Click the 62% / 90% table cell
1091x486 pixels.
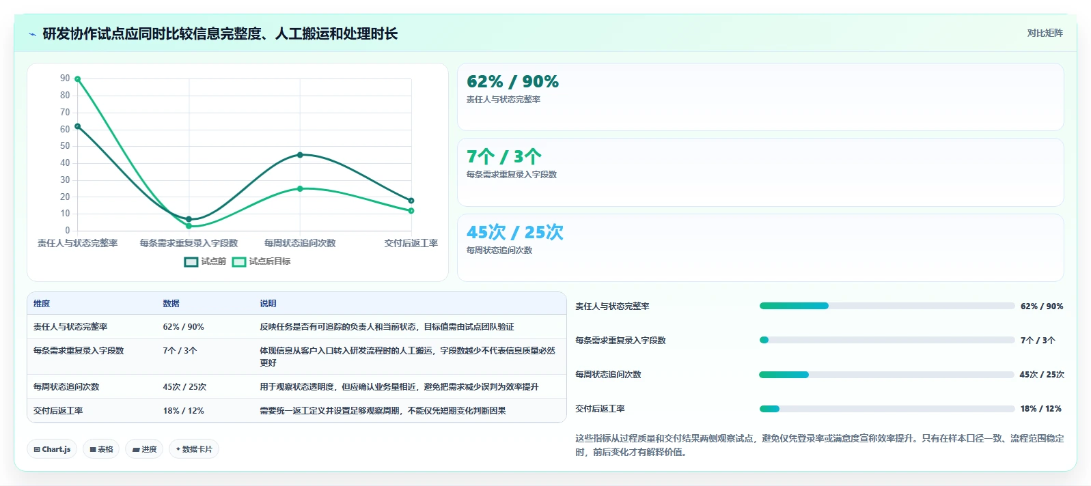(x=183, y=327)
